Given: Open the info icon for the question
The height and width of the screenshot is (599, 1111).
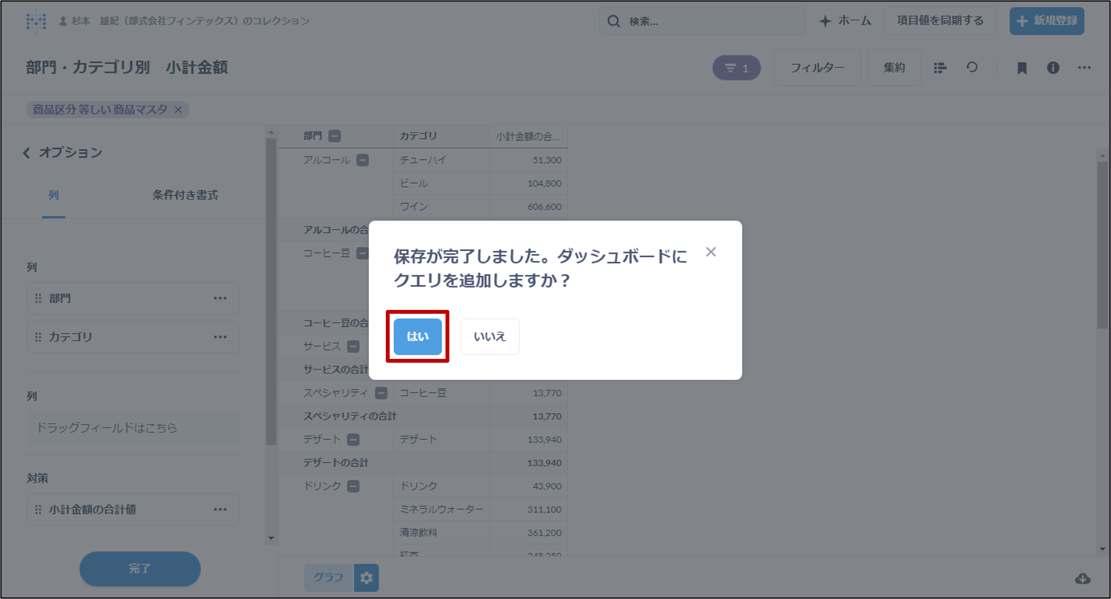Looking at the screenshot, I should point(1053,68).
